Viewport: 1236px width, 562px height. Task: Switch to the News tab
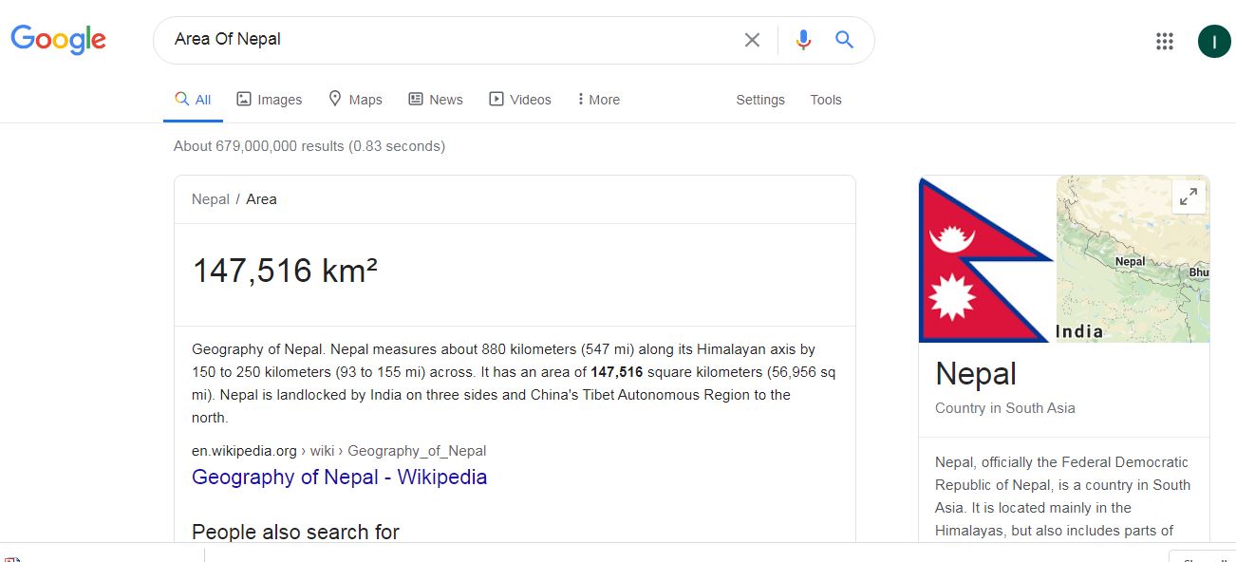[436, 100]
